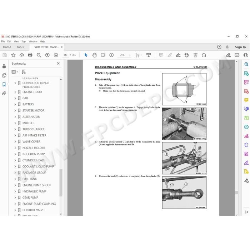This screenshot has width=250, height=250.
Task: Expand TURBOCHARGER bookmark
Action: click(15, 129)
